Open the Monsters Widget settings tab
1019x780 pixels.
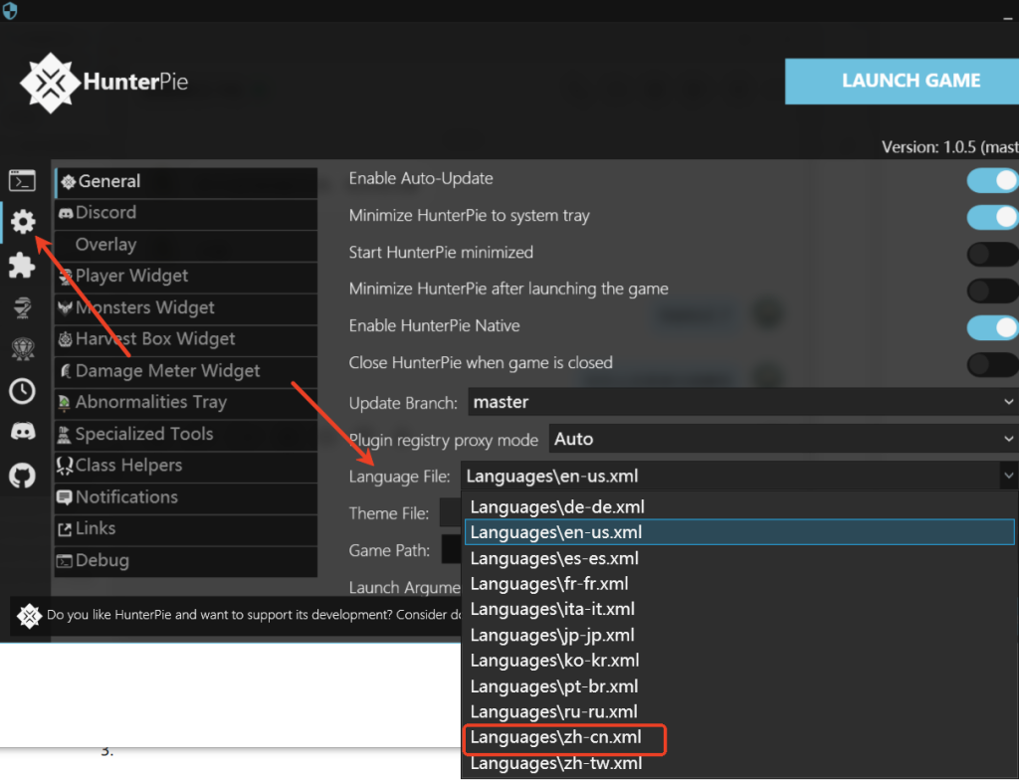(144, 307)
